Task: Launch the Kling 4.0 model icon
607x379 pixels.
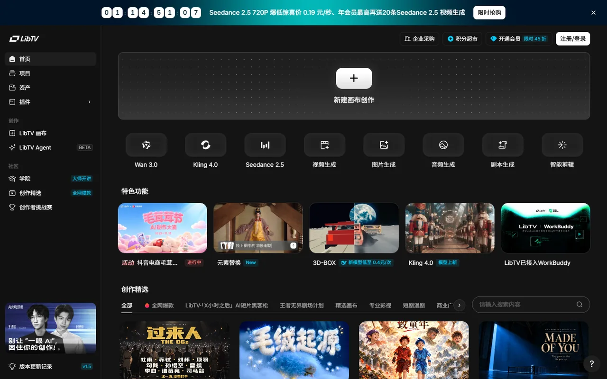Action: pos(205,145)
